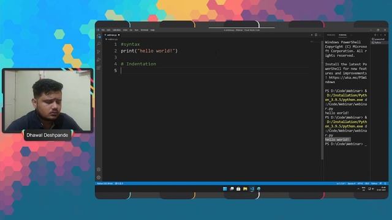
Task: Open the Help menu
Action: point(153,30)
